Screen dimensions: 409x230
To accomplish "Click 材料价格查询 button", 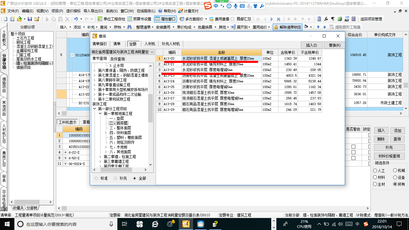I will [x=389, y=156].
